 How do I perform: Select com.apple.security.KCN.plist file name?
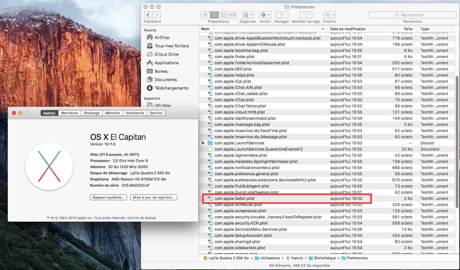pyautogui.click(x=241, y=223)
